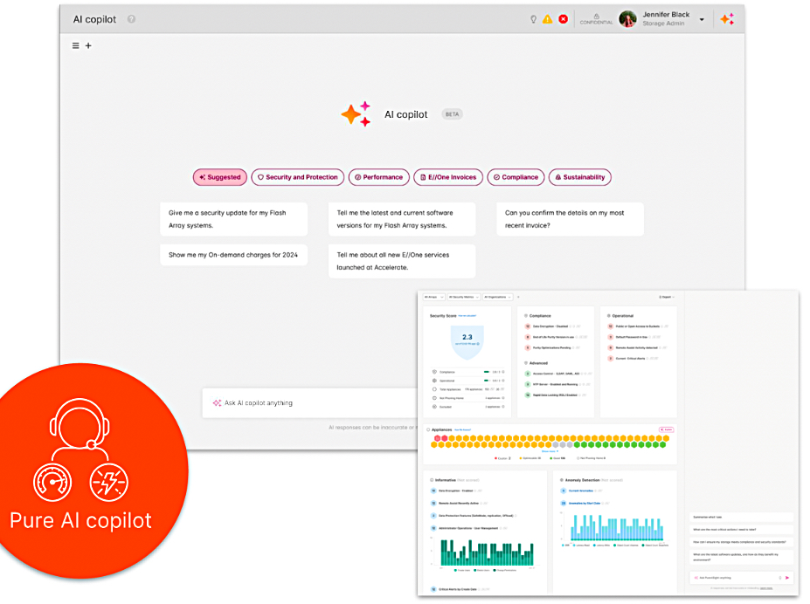Viewport: 810px width, 604px height.
Task: Select the Compliance tab
Action: (516, 177)
